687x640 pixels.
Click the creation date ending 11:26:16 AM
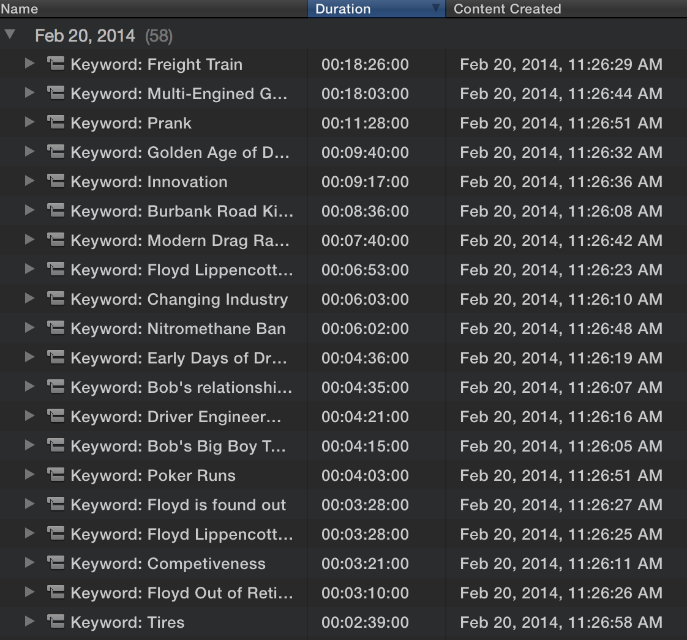click(561, 416)
